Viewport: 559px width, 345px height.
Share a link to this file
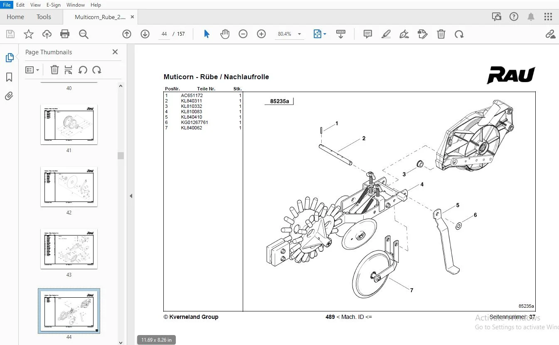click(x=551, y=34)
